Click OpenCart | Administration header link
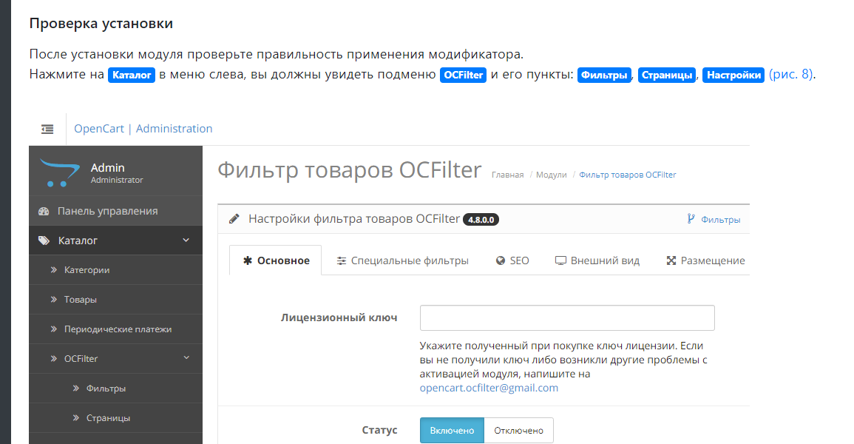The height and width of the screenshot is (444, 854). 143,129
